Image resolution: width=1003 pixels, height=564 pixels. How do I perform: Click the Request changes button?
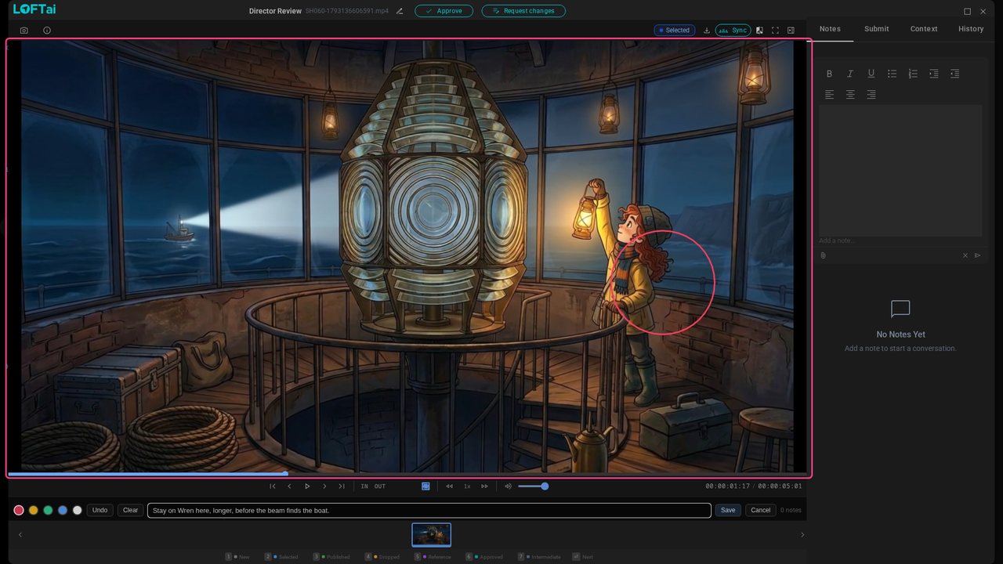click(523, 11)
